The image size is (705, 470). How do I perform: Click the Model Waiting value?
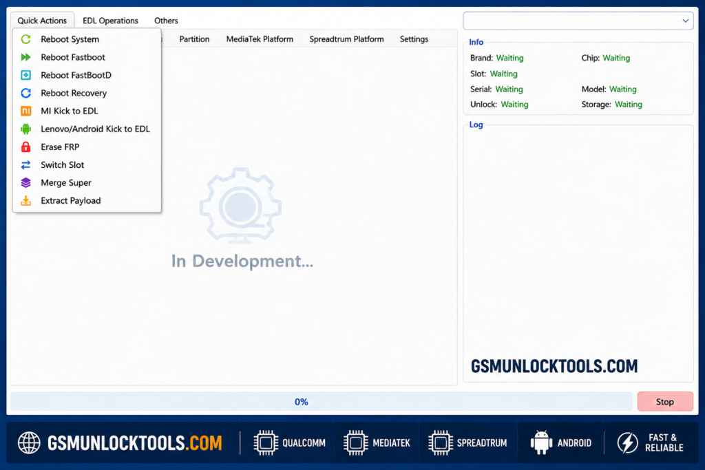[x=622, y=89]
